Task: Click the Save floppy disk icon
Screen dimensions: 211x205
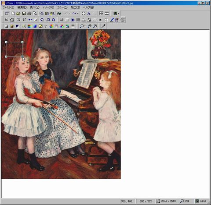Action: 24,14
